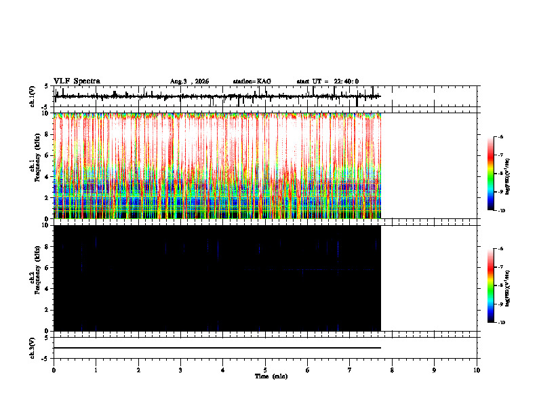Click the flat ch.3 voltage trace line
The height and width of the screenshot is (415, 537).
point(217,348)
